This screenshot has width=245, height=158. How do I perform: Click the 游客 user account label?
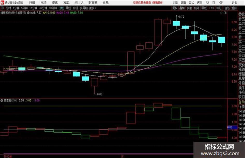tap(234, 3)
